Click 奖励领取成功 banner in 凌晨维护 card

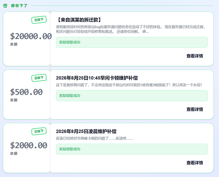(x=132, y=149)
